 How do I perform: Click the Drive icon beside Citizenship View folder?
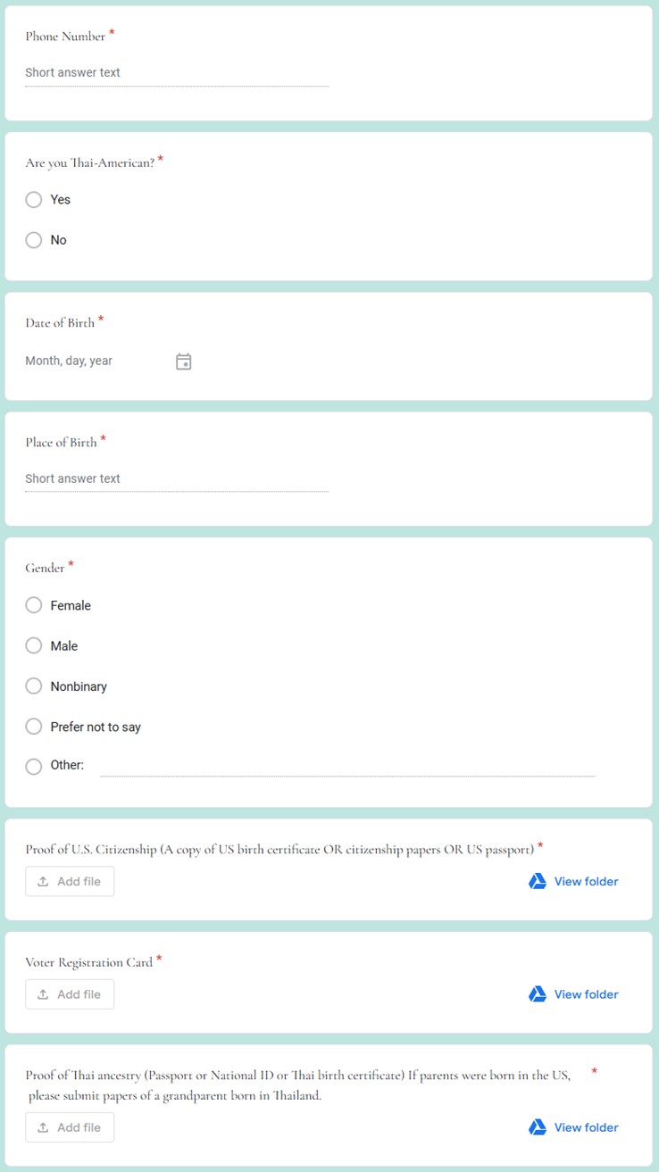536,880
